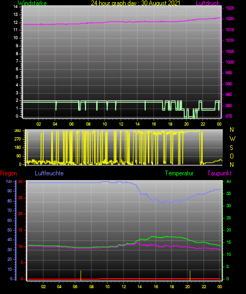This screenshot has width=246, height=294.
Task: Click the 'Taupunkt' legend label
Action: click(x=219, y=173)
